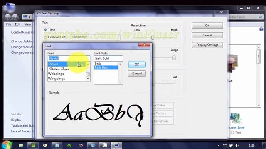Open the green Camtasia taskbar icon
Screen dimensions: 266x149
[33, 145]
